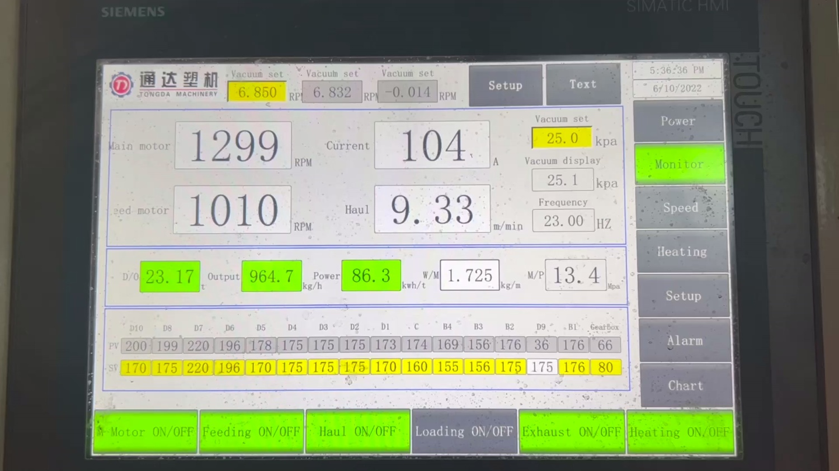Open the Alarm page
Viewport: 839px width, 471px height.
click(685, 341)
